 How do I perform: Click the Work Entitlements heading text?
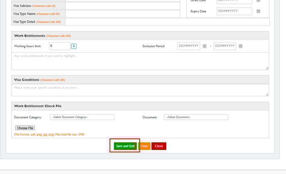point(30,36)
